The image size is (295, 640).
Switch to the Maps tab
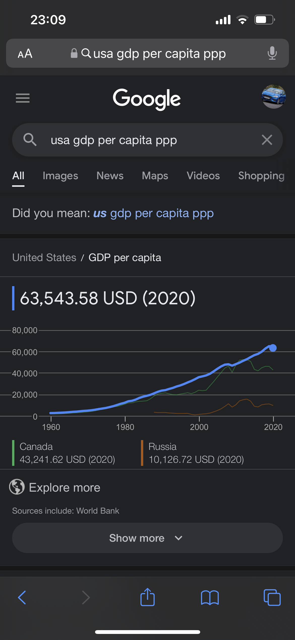click(x=155, y=176)
